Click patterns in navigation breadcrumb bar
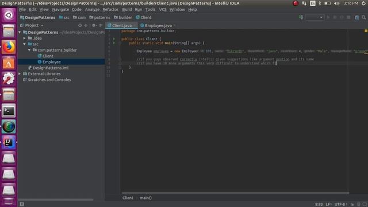The width and height of the screenshot is (368, 207). click(99, 18)
